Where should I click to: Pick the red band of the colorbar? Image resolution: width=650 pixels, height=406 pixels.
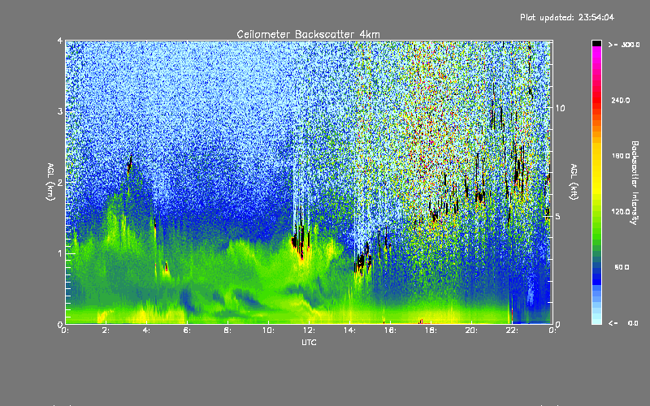[x=596, y=99]
